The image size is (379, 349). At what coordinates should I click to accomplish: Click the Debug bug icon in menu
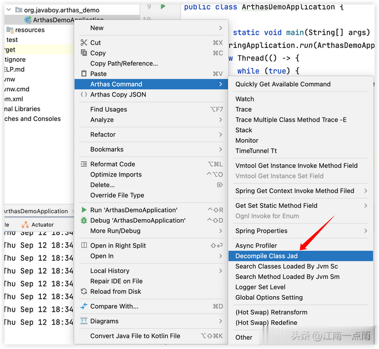tap(84, 220)
